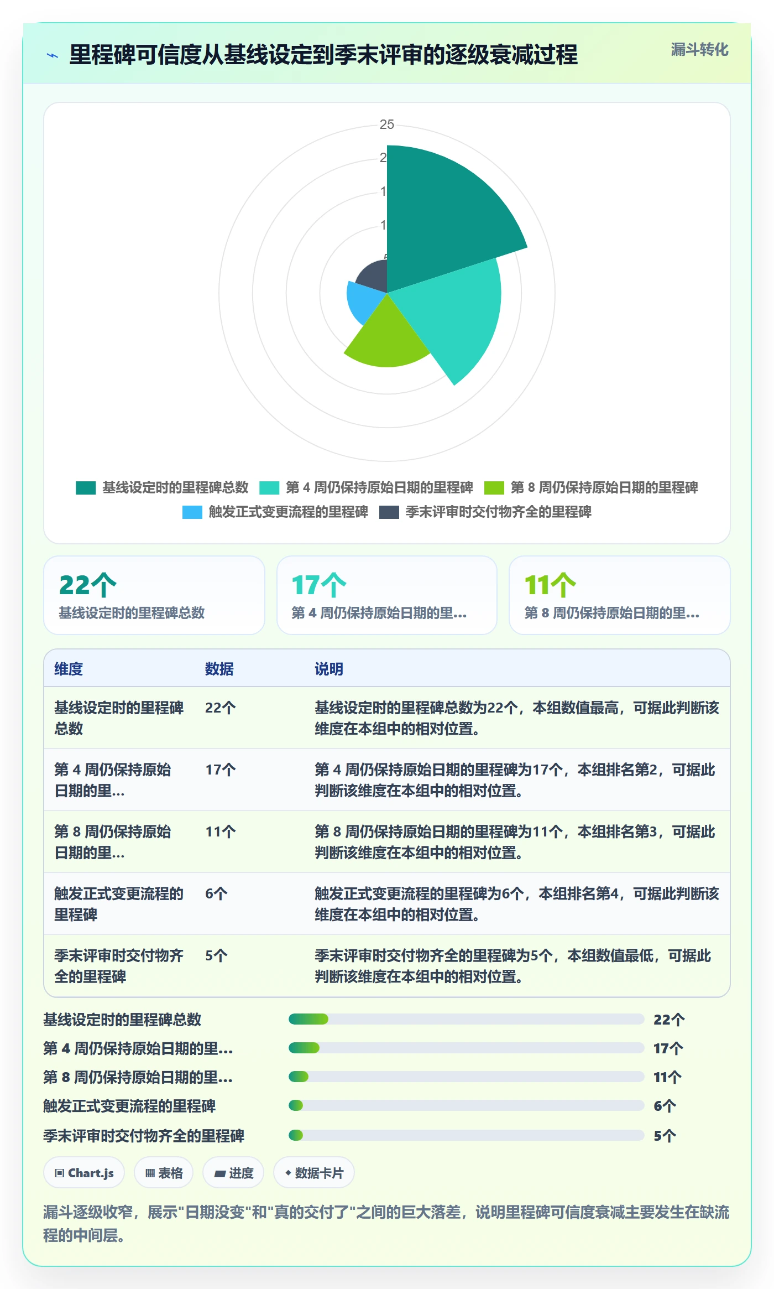This screenshot has height=1289, width=774.
Task: Toggle legend item 基线设定时的里程碑总数
Action: pos(162,487)
